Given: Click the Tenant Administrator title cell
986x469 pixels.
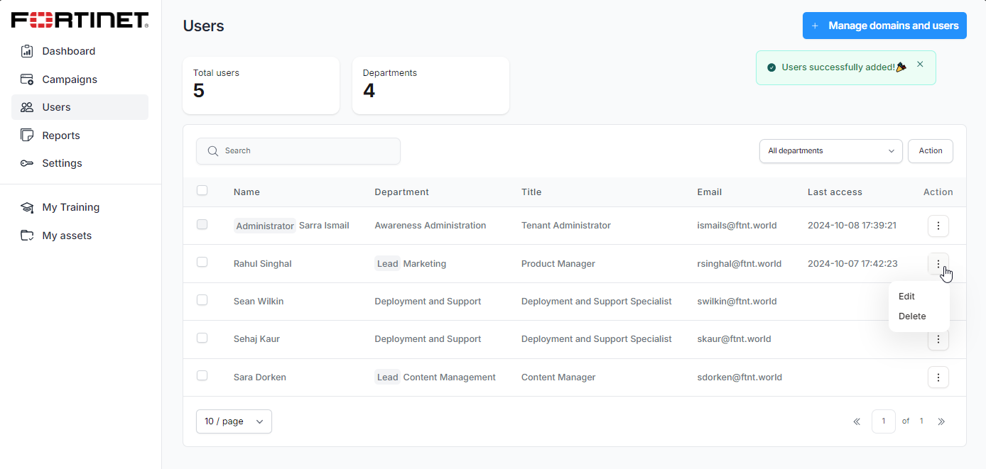Looking at the screenshot, I should click(x=566, y=226).
